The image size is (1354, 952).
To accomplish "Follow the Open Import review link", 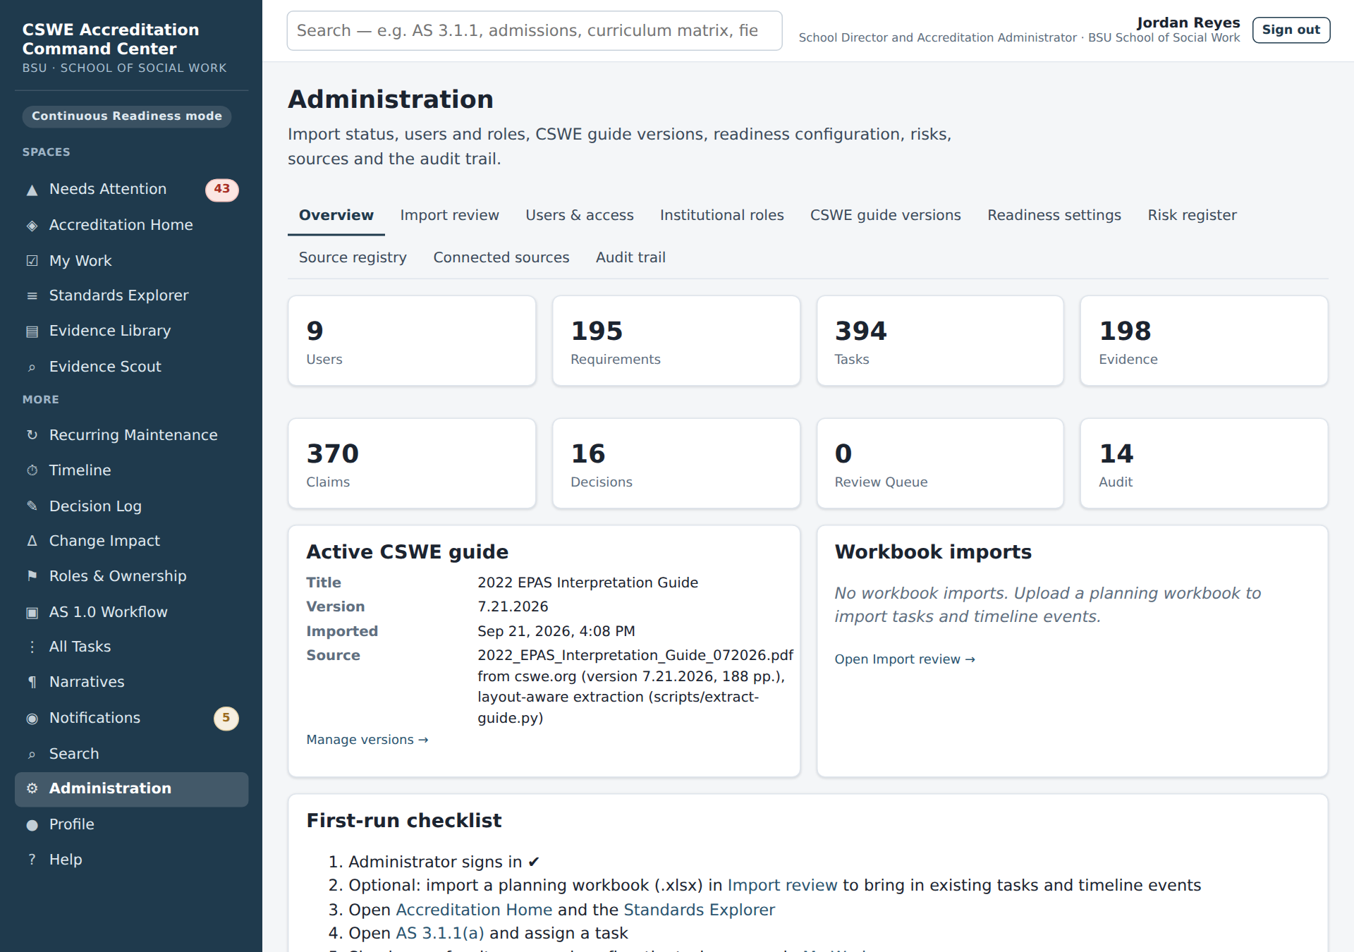I will point(905,659).
